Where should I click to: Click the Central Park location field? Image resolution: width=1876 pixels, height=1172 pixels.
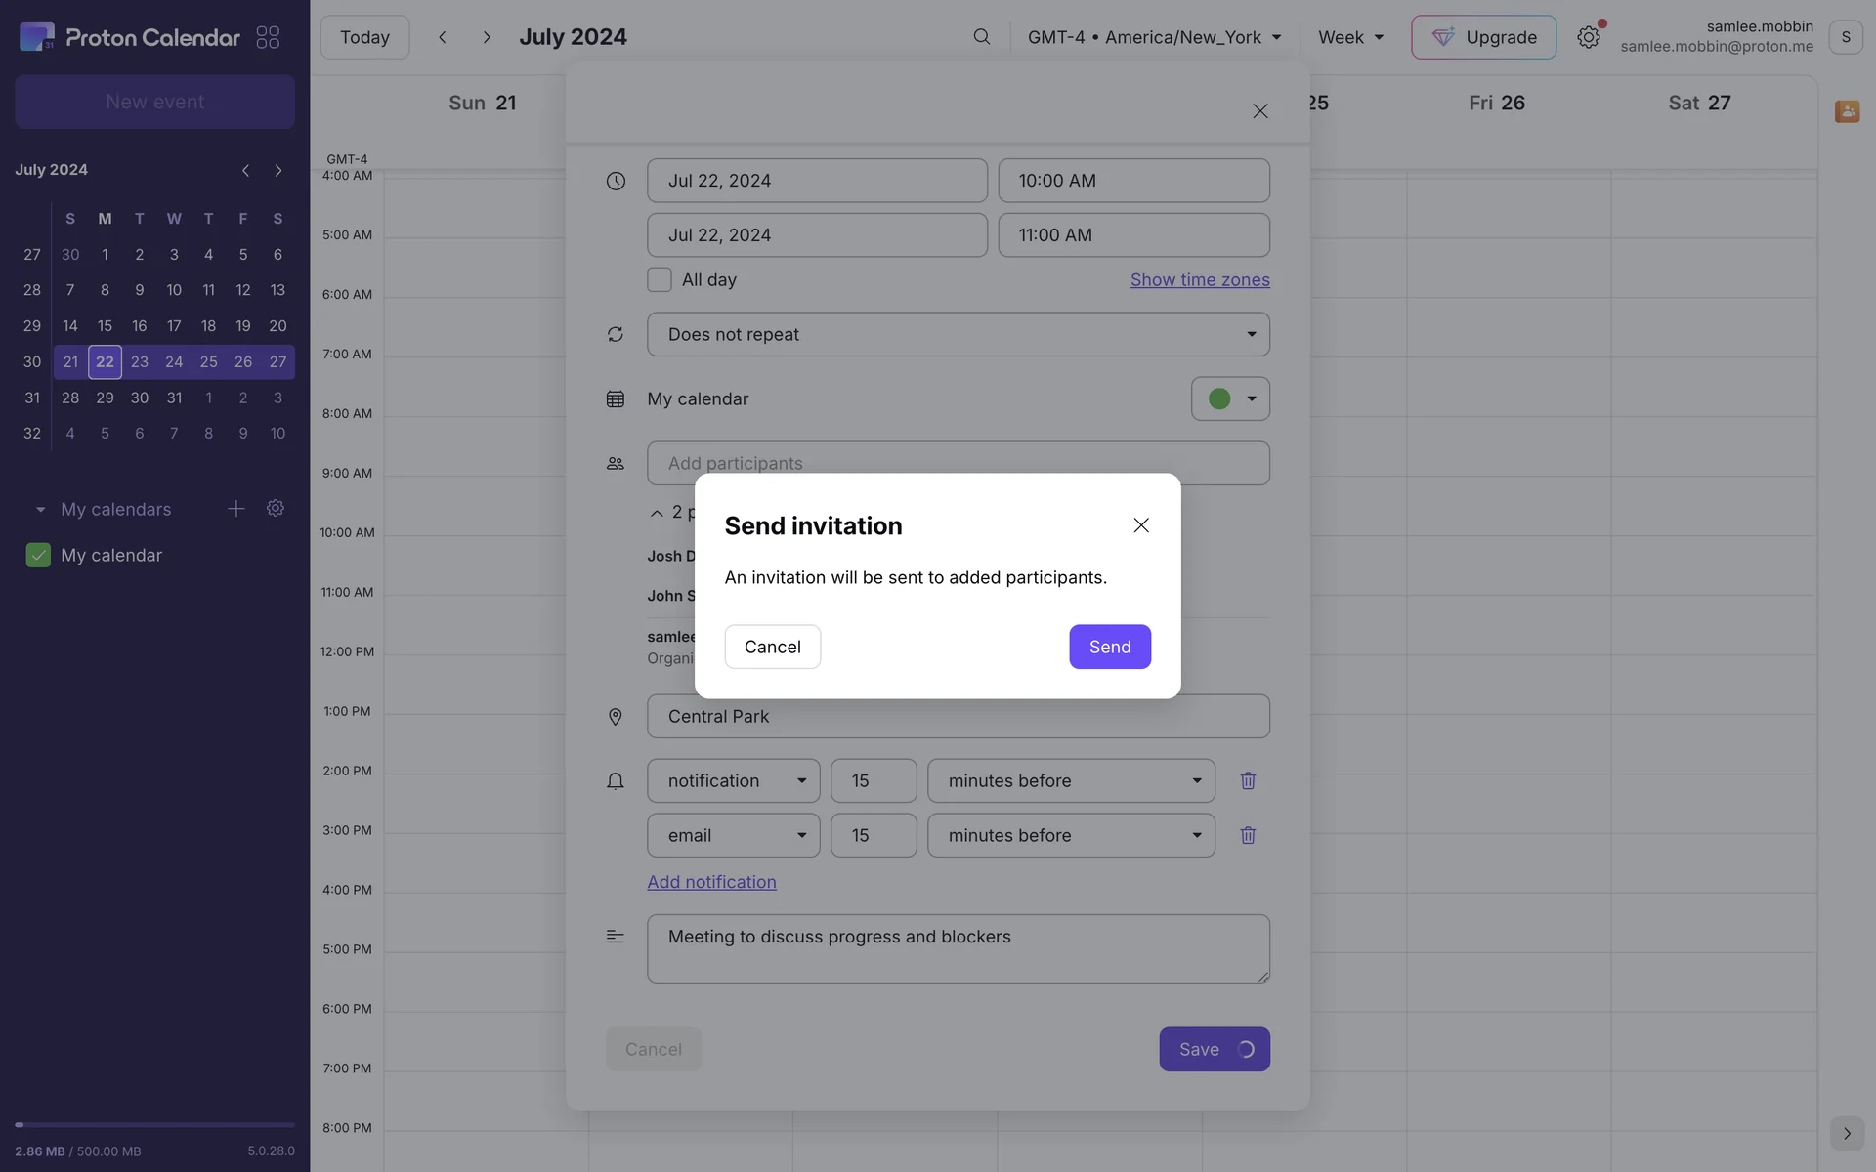coord(958,716)
